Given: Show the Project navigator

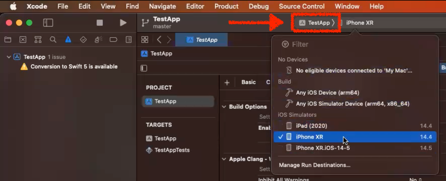Looking at the screenshot, I should [8, 40].
